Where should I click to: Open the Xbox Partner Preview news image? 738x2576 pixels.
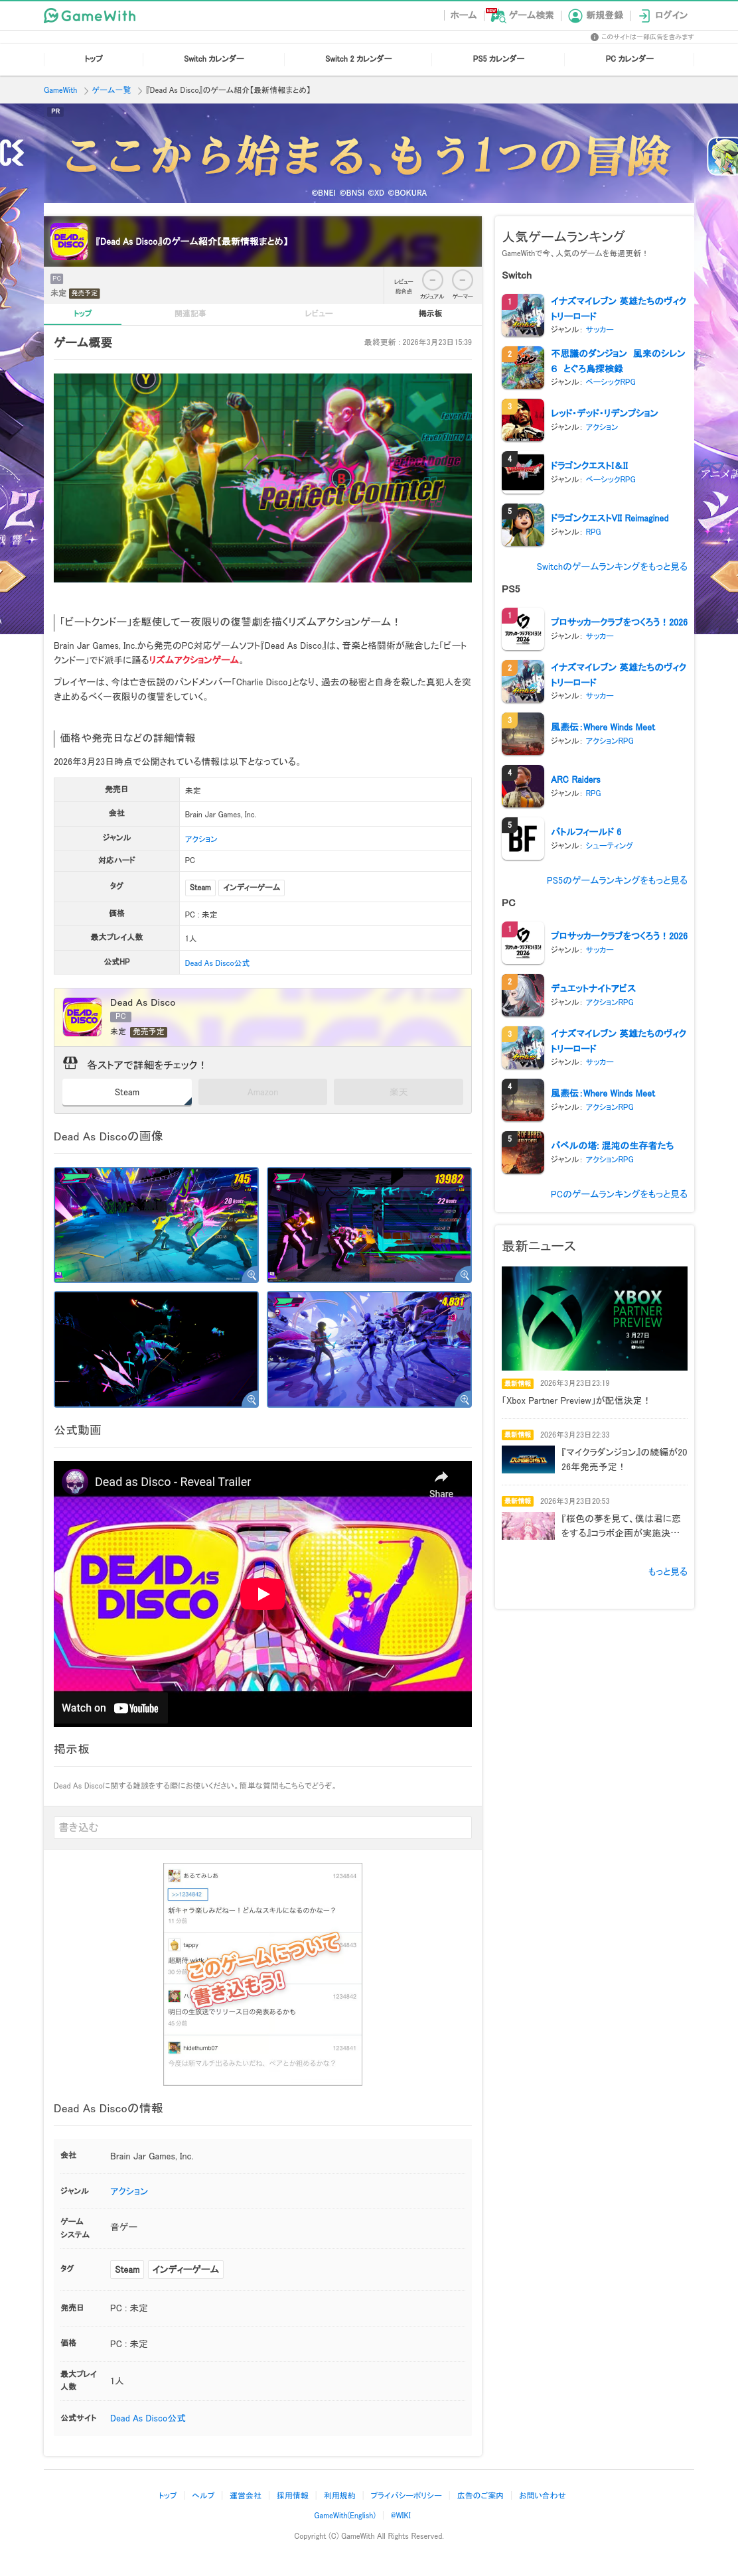click(594, 1318)
